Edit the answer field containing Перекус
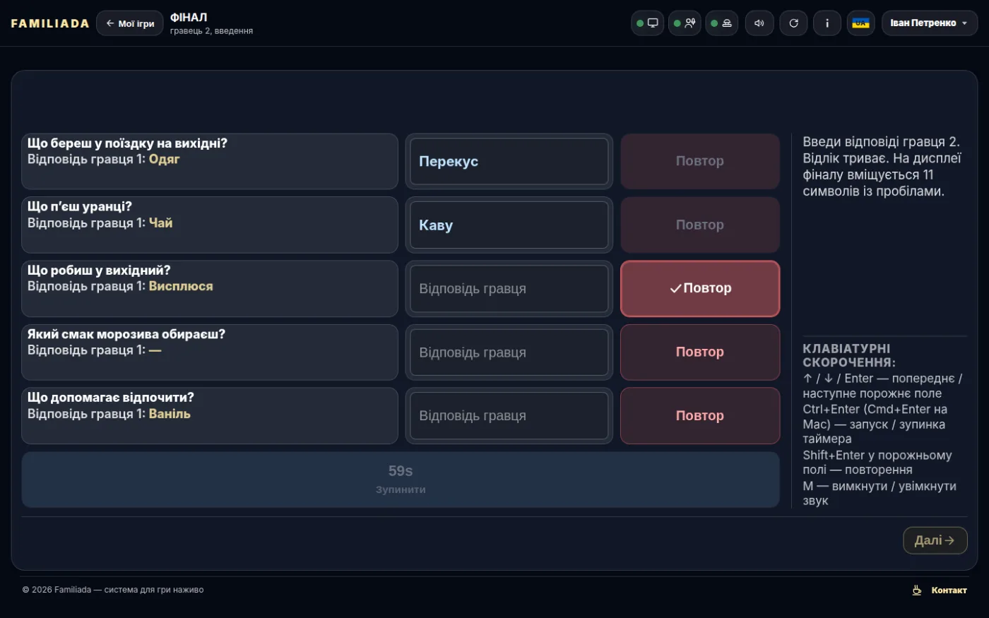The height and width of the screenshot is (618, 989). (509, 161)
